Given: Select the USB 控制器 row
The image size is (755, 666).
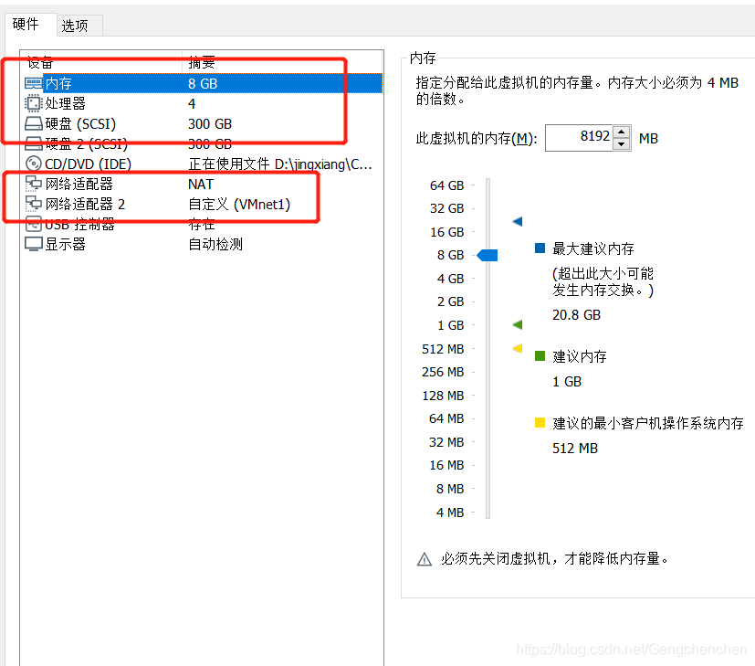Looking at the screenshot, I should click(203, 225).
